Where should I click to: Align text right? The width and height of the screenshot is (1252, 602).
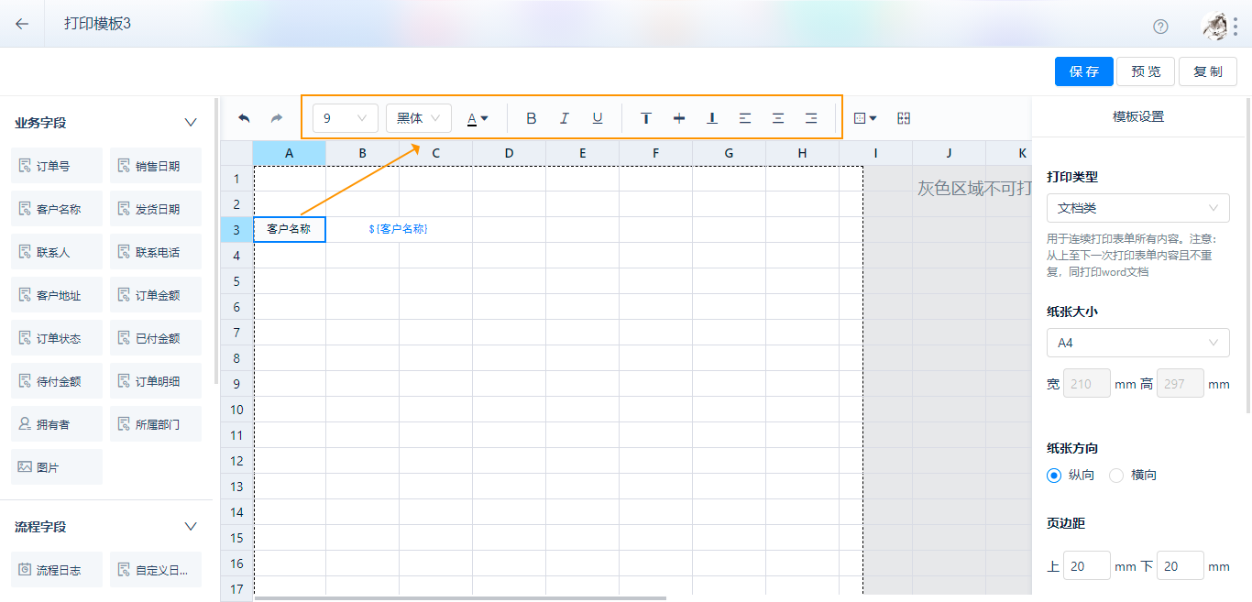[x=811, y=118]
